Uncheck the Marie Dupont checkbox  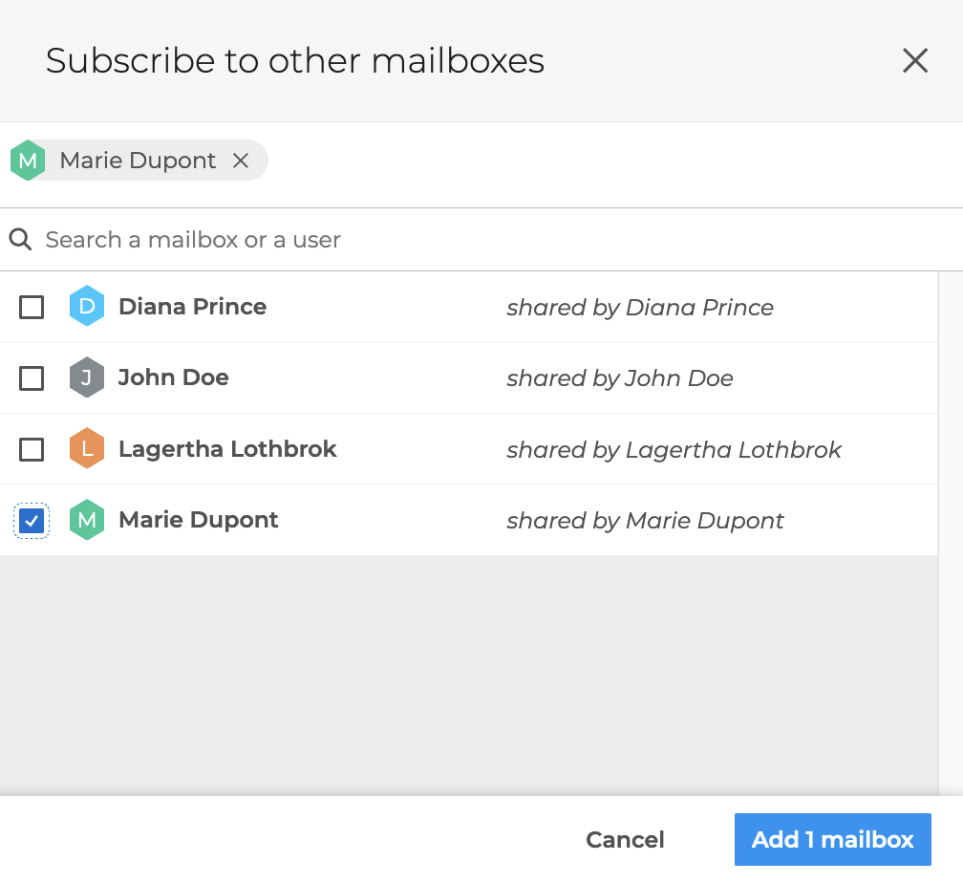[x=32, y=521]
